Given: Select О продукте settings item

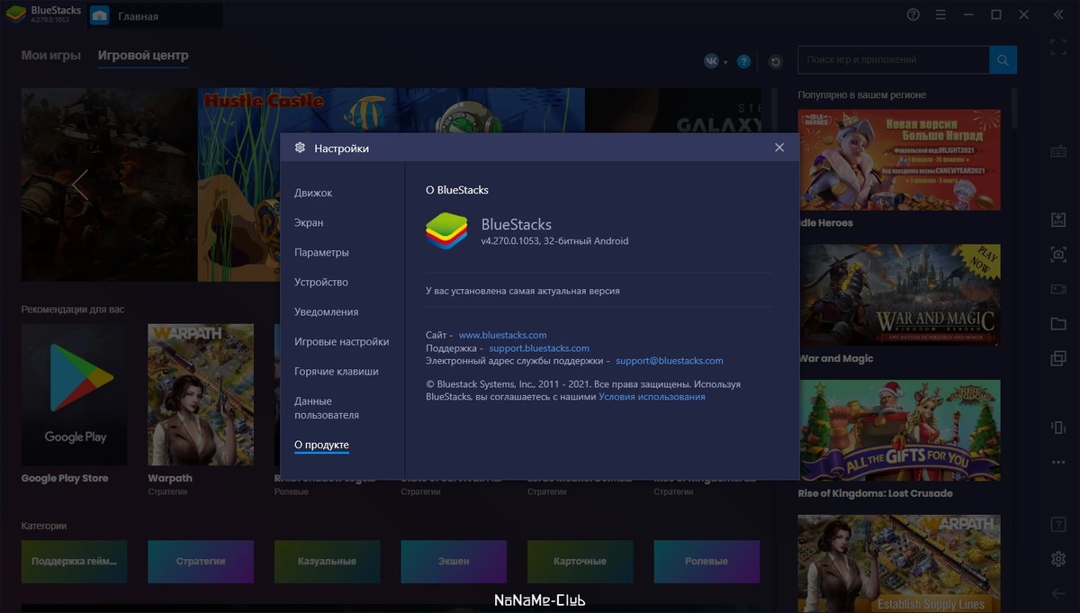Looking at the screenshot, I should coord(321,445).
